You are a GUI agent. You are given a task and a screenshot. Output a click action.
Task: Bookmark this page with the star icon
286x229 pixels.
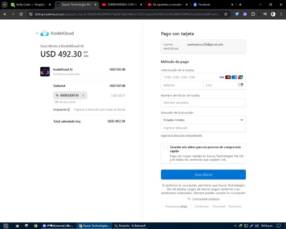tap(226, 14)
